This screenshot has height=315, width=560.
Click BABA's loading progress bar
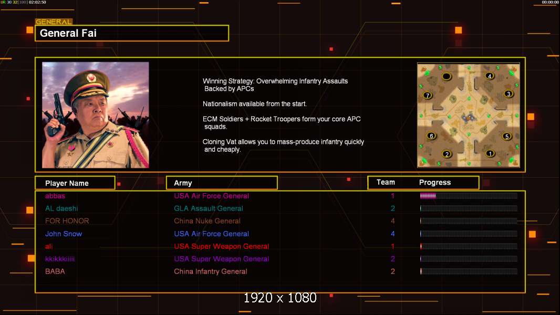(x=469, y=271)
